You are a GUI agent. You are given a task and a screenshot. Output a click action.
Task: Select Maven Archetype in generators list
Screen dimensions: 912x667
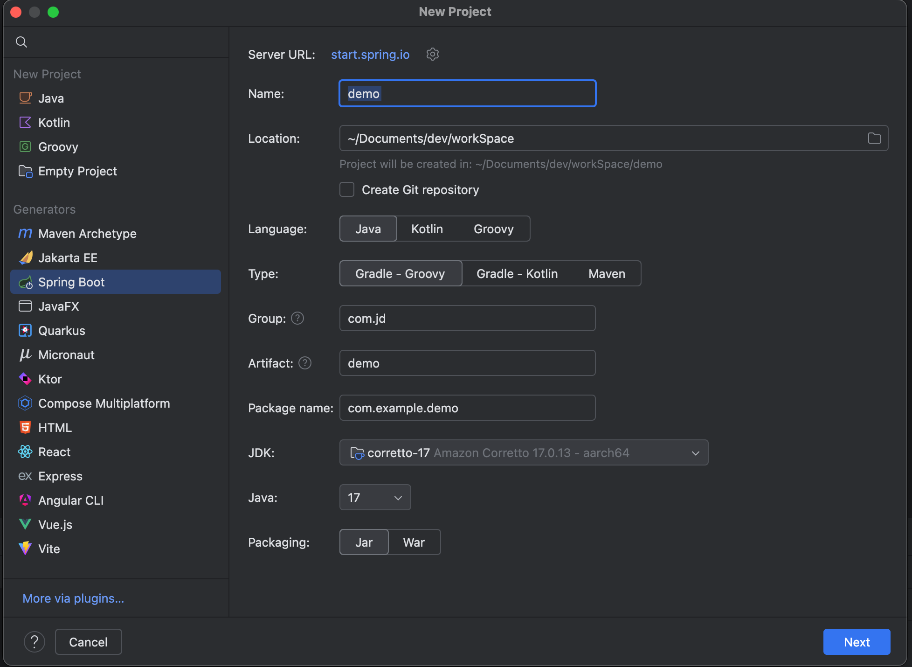click(x=87, y=234)
